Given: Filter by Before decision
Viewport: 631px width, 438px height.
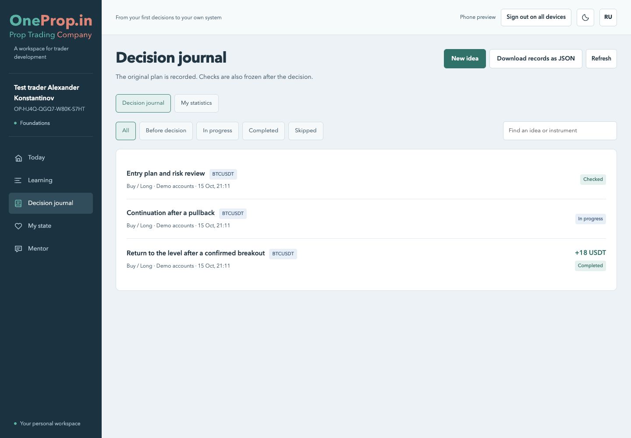Looking at the screenshot, I should pos(166,131).
